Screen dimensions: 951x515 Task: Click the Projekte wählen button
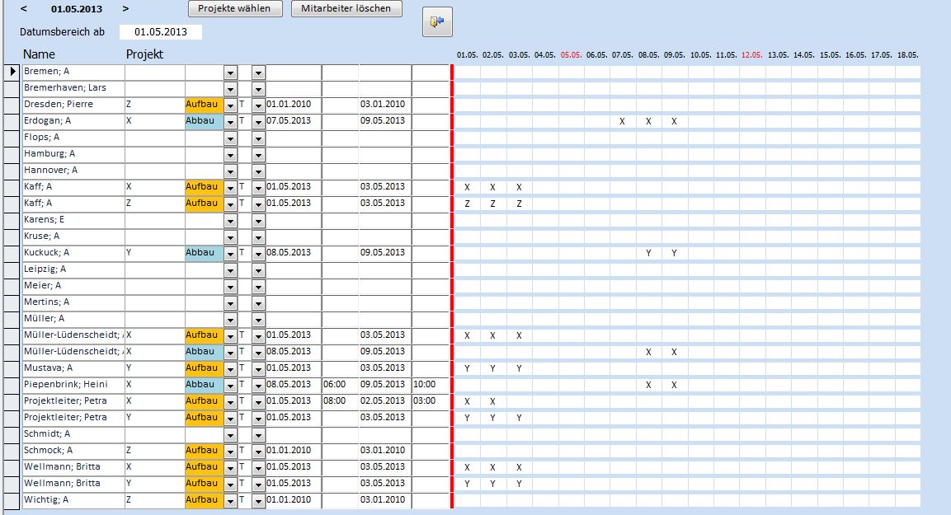coord(235,8)
